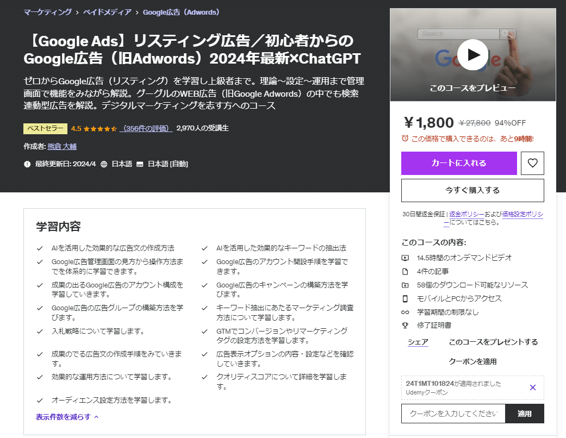Open Google広告(Adwords) breadcrumb link
This screenshot has width=566, height=438.
[x=181, y=12]
